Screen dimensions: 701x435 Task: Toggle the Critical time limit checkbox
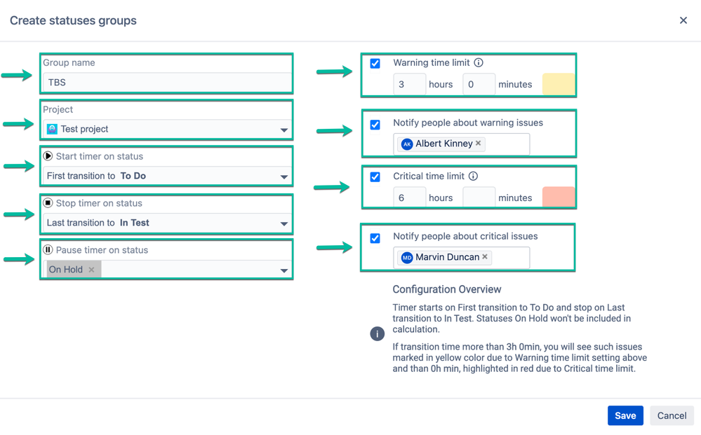click(375, 176)
